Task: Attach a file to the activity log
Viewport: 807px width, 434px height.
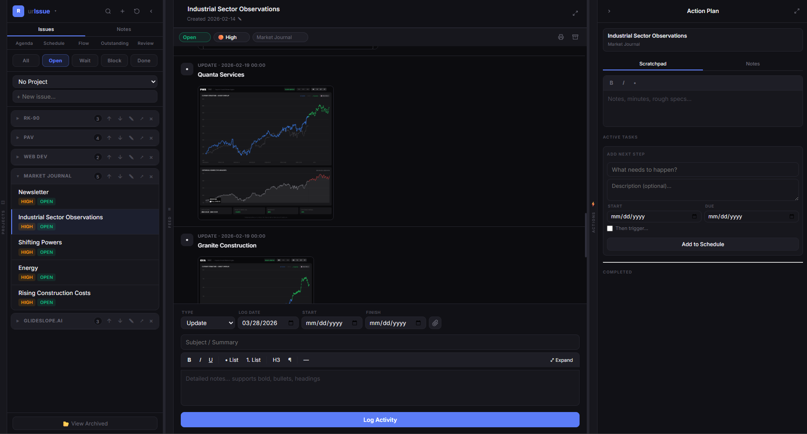Action: 435,323
